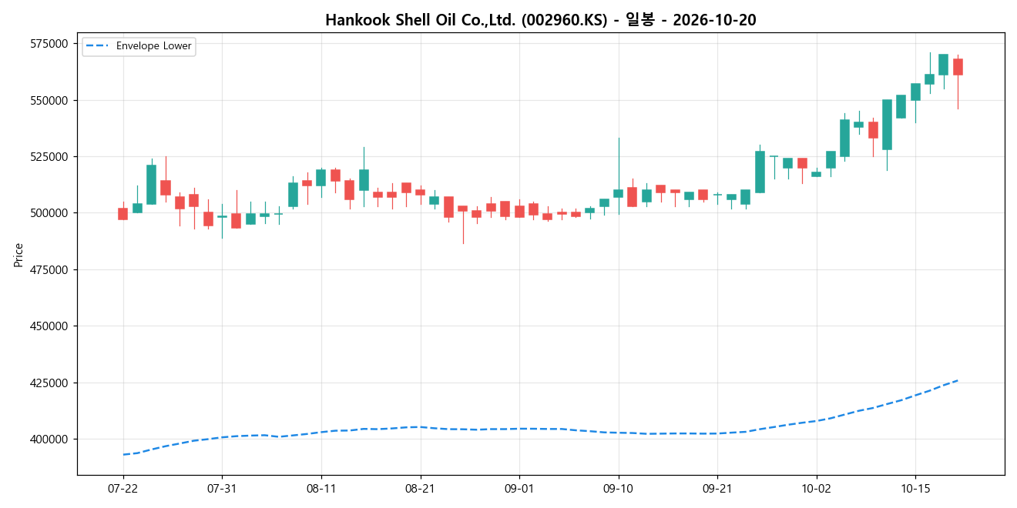Select the 525000 y-axis tick label

click(50, 156)
